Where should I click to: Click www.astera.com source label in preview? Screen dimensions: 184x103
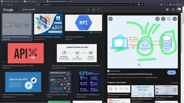click(115, 71)
